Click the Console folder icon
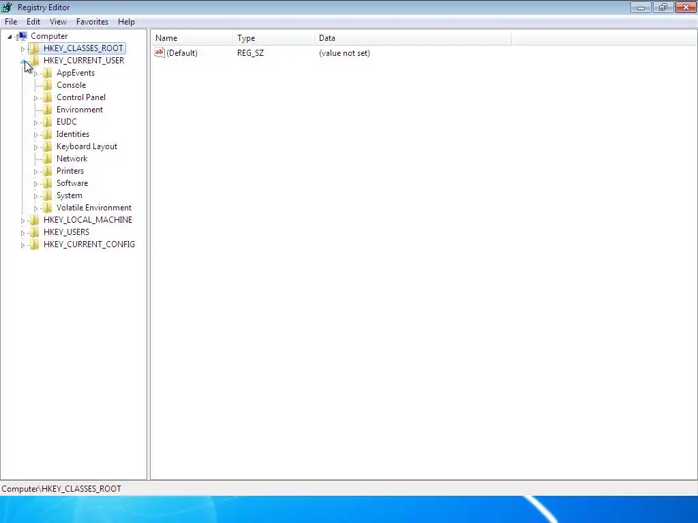698x523 pixels. (x=47, y=85)
